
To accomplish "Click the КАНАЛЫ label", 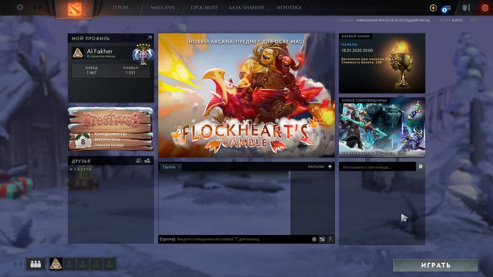I will coord(316,167).
